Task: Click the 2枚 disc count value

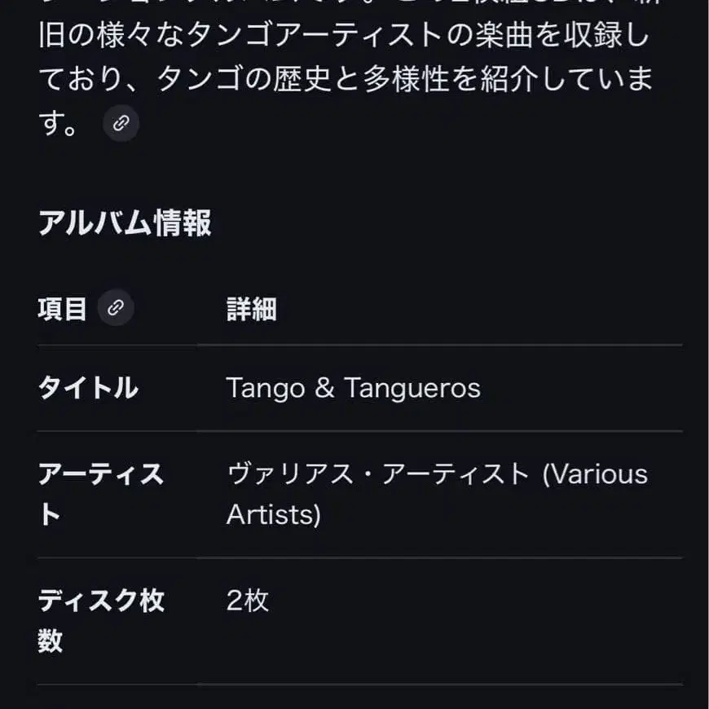Action: 247,601
